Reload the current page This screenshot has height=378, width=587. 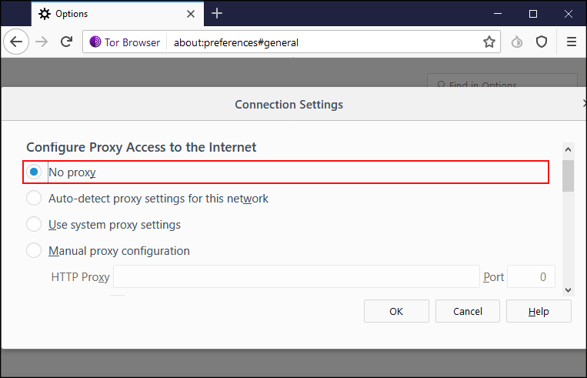67,42
